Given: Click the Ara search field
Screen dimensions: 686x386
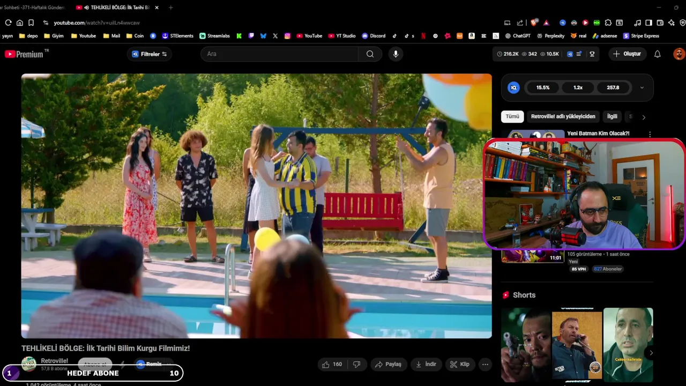Looking at the screenshot, I should (279, 54).
